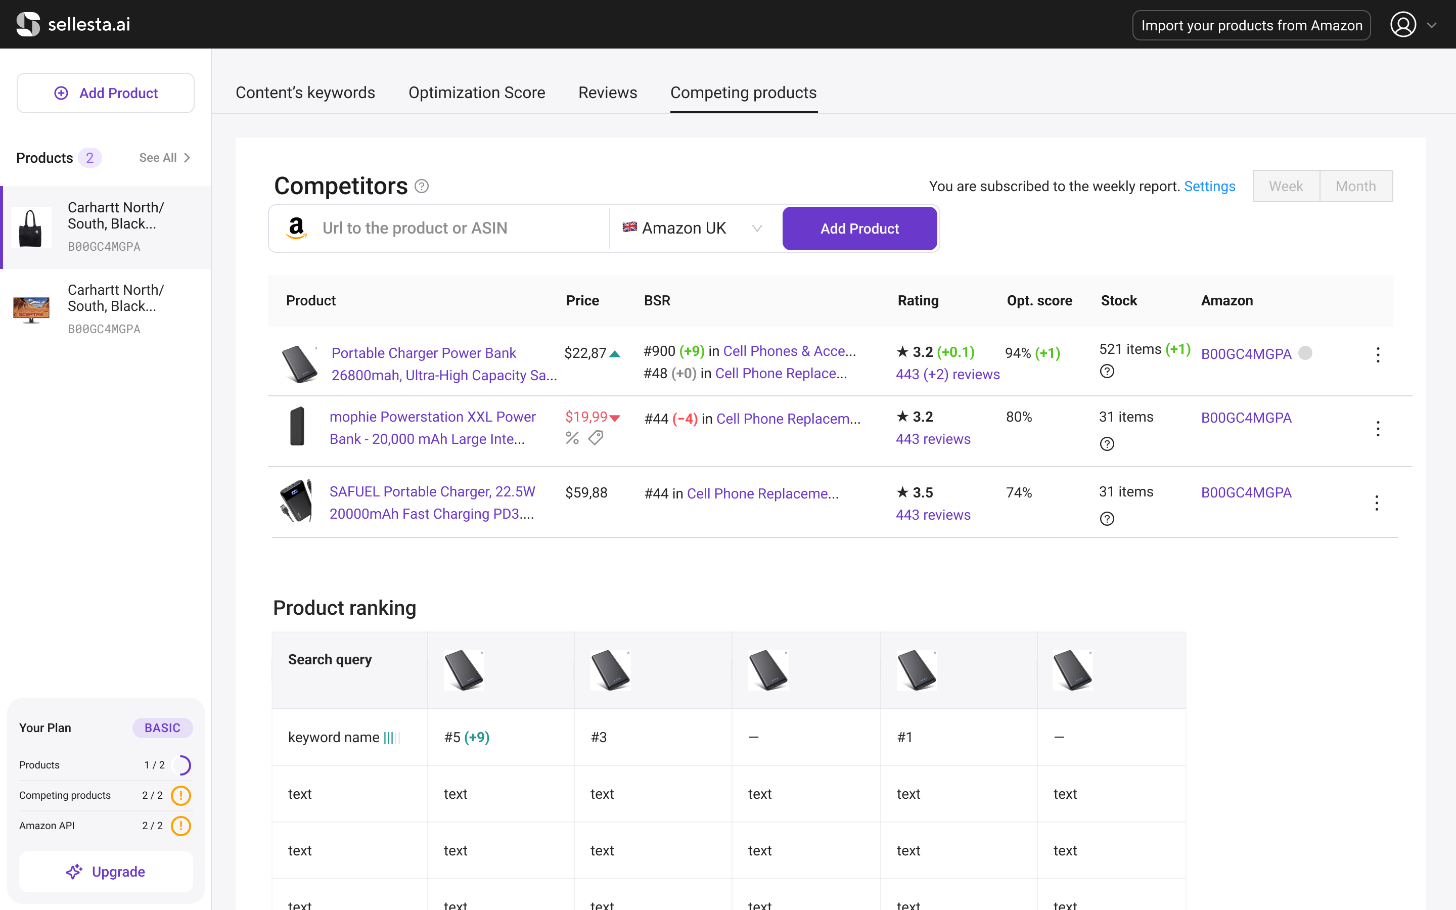The width and height of the screenshot is (1456, 910).
Task: Click price down arrow next to $19,99
Action: pyautogui.click(x=615, y=418)
